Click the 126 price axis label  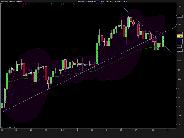[178, 125]
